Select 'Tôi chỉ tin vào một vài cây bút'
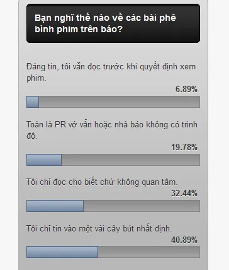 pos(99,228)
